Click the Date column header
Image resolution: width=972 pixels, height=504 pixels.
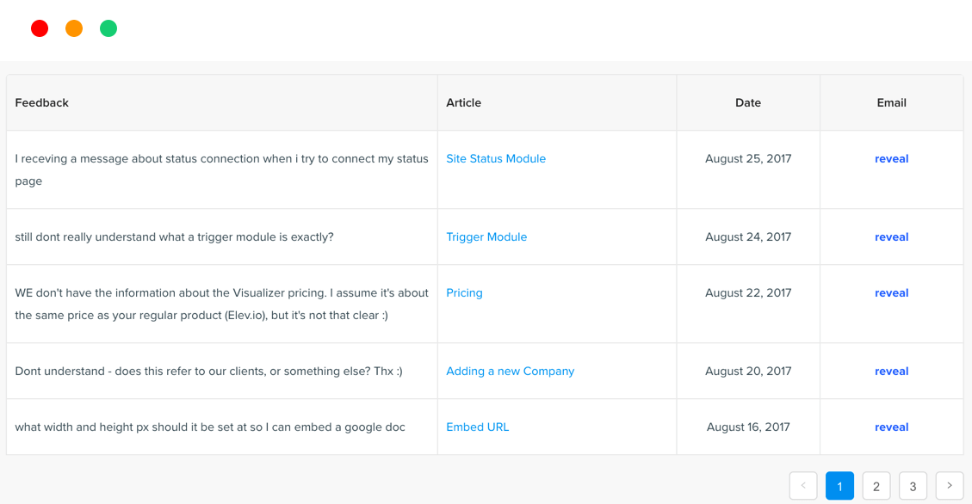click(x=748, y=103)
